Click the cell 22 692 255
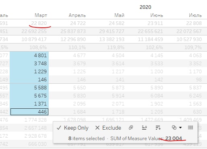 pos(34,31)
